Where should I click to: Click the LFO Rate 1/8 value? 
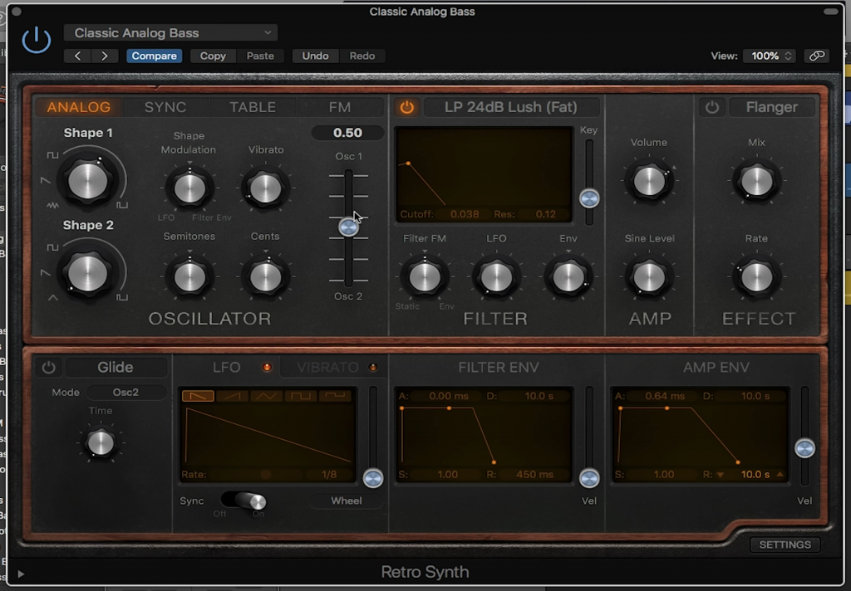pyautogui.click(x=329, y=475)
